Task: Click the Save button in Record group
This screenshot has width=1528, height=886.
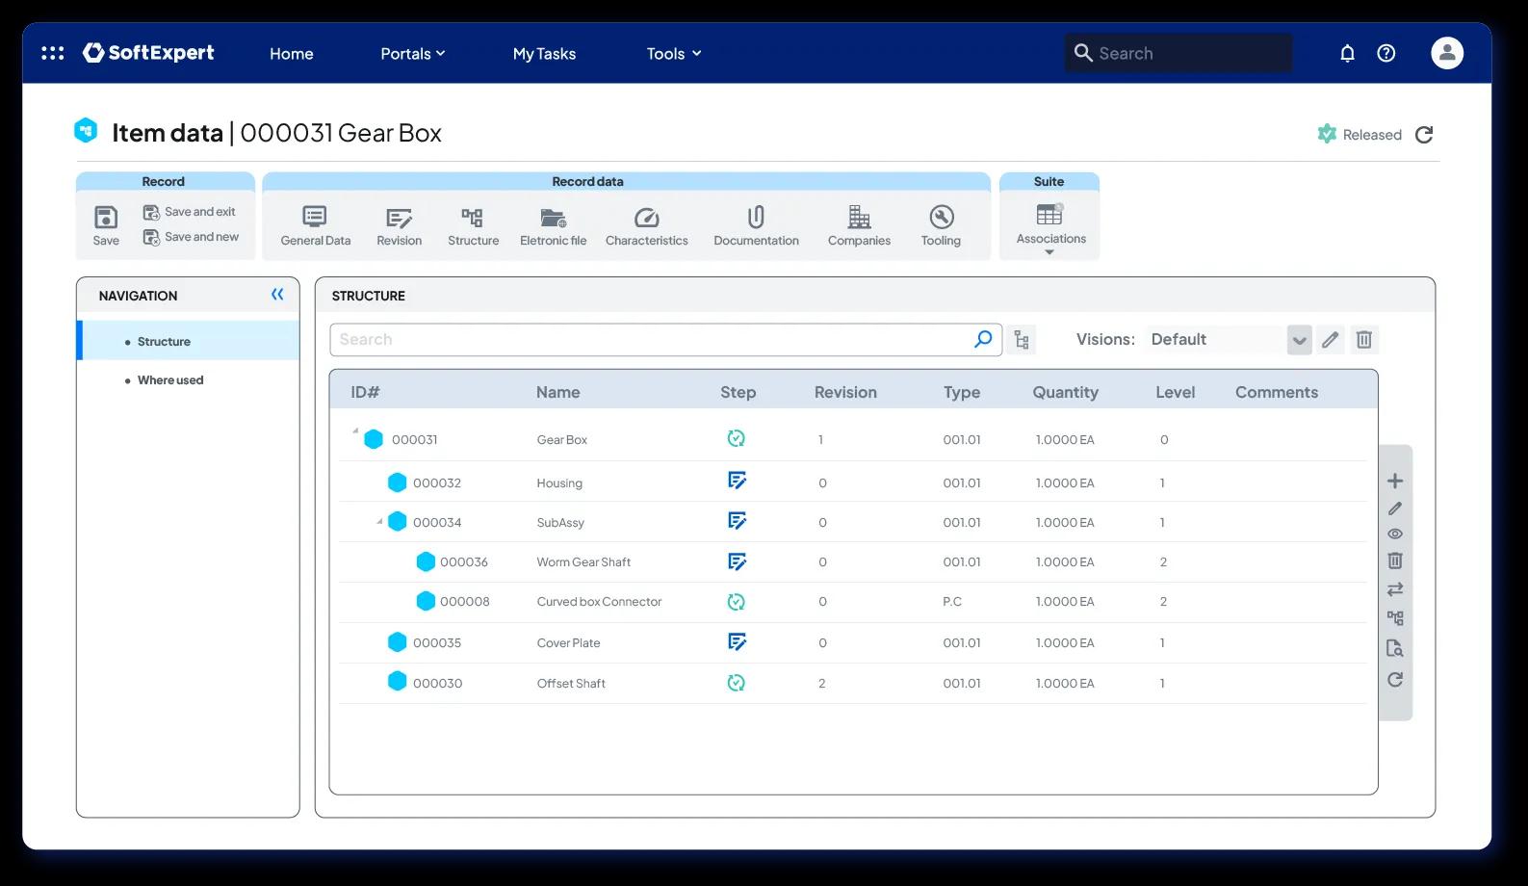Action: [106, 225]
